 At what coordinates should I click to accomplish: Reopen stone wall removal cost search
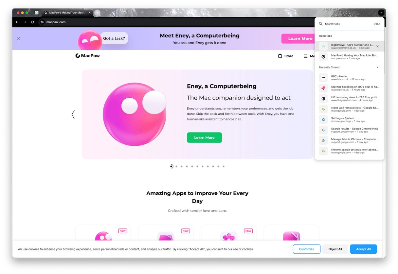pyautogui.click(x=350, y=109)
